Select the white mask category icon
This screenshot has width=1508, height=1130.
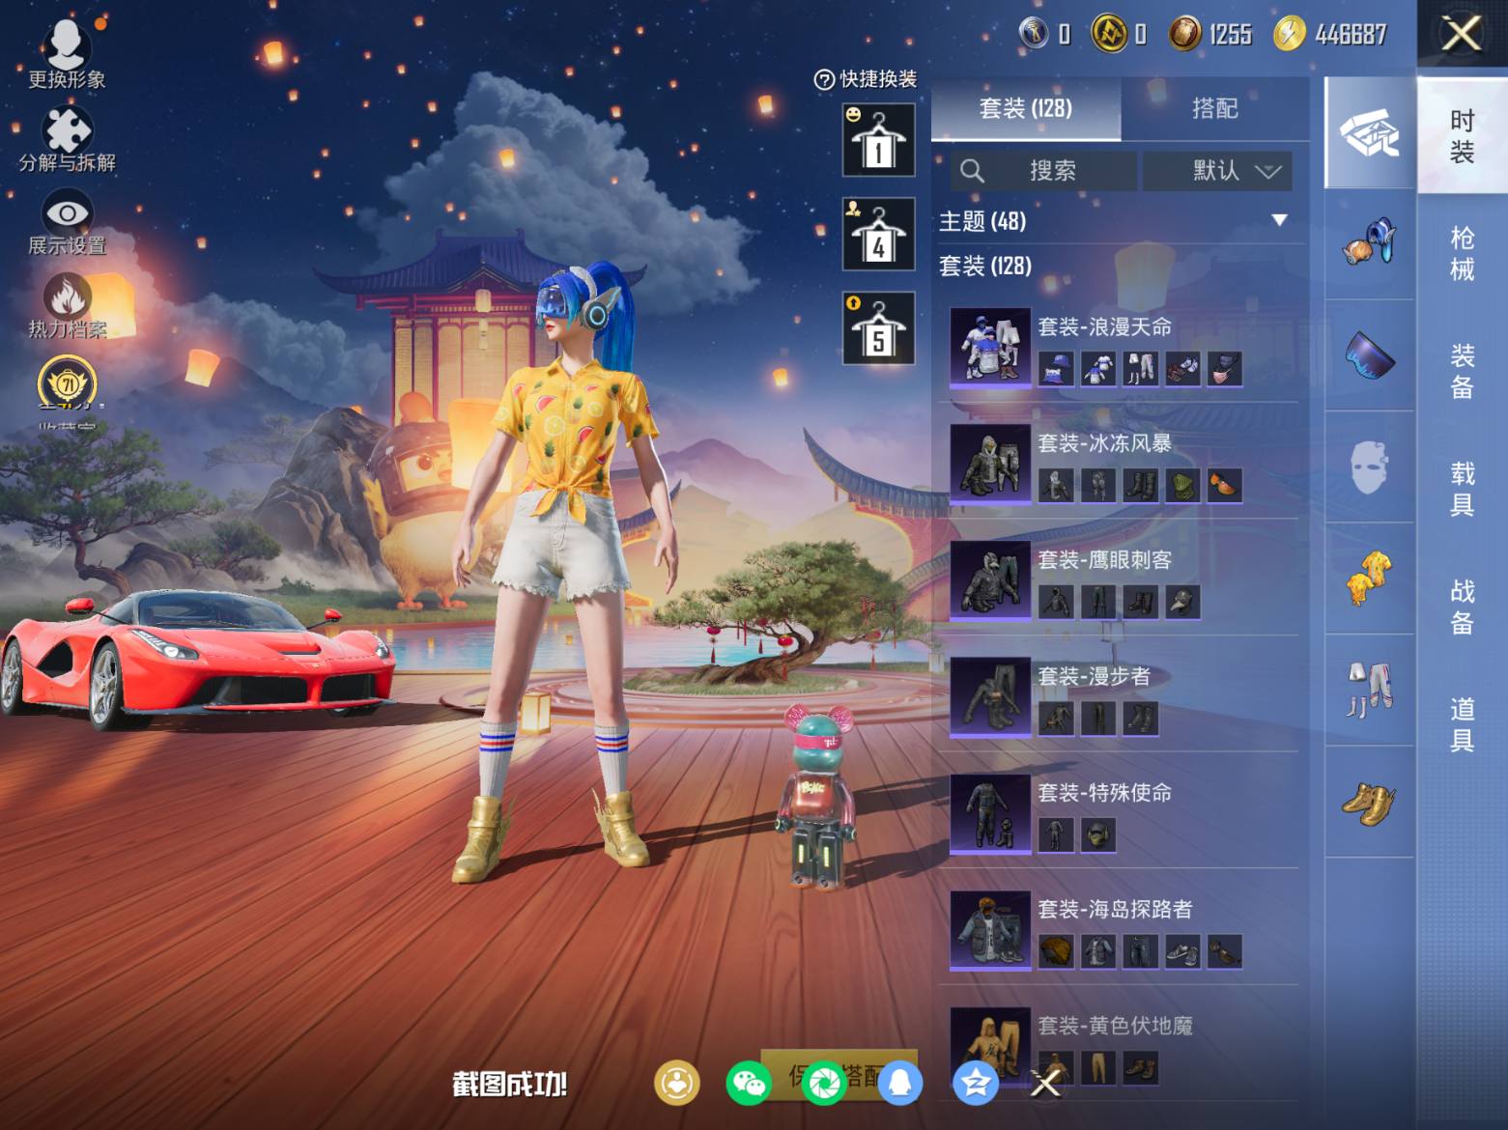(1369, 466)
